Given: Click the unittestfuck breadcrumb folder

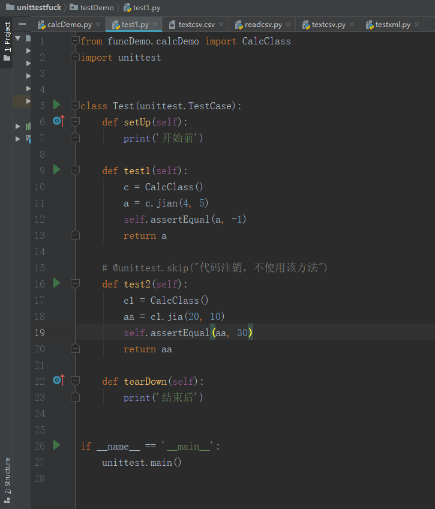Looking at the screenshot, I should coord(34,7).
